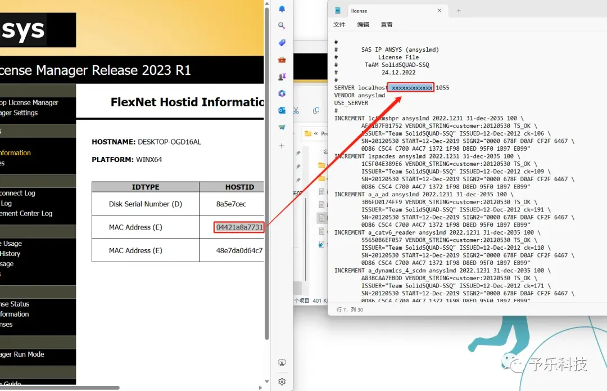The width and height of the screenshot is (607, 391).
Task: Open the 文件 menu in Notepad
Action: (x=339, y=24)
